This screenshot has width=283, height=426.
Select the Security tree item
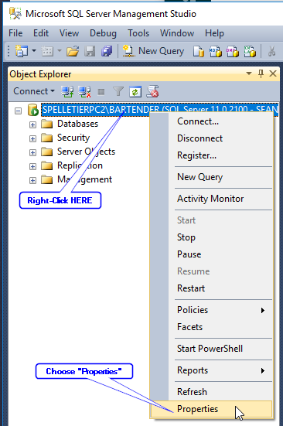tap(73, 138)
